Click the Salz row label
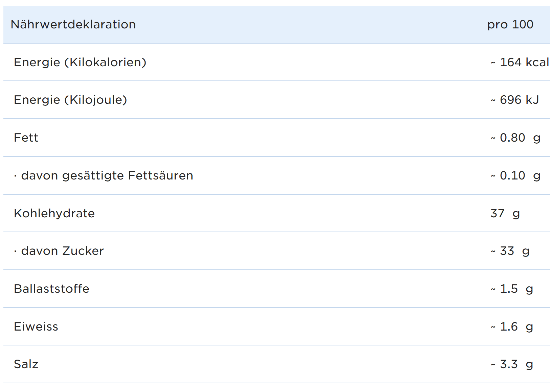 26,364
